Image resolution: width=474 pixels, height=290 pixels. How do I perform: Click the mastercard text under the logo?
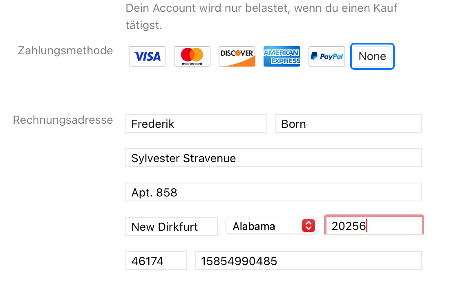pyautogui.click(x=192, y=64)
